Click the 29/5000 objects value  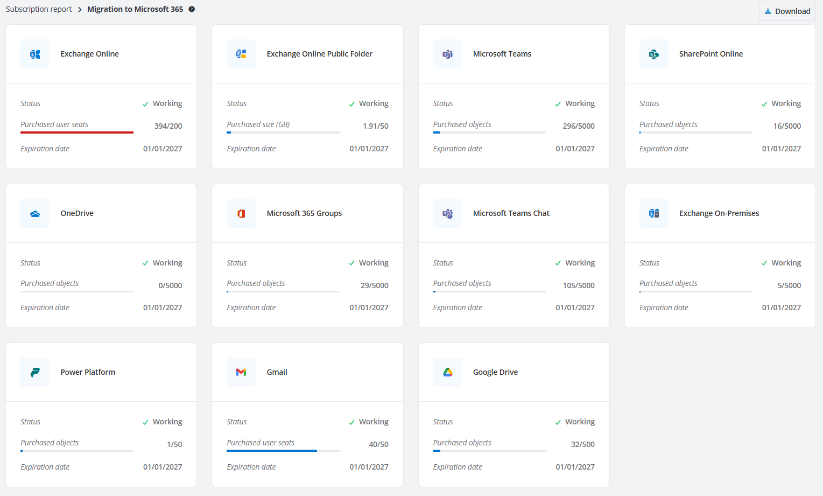click(375, 285)
